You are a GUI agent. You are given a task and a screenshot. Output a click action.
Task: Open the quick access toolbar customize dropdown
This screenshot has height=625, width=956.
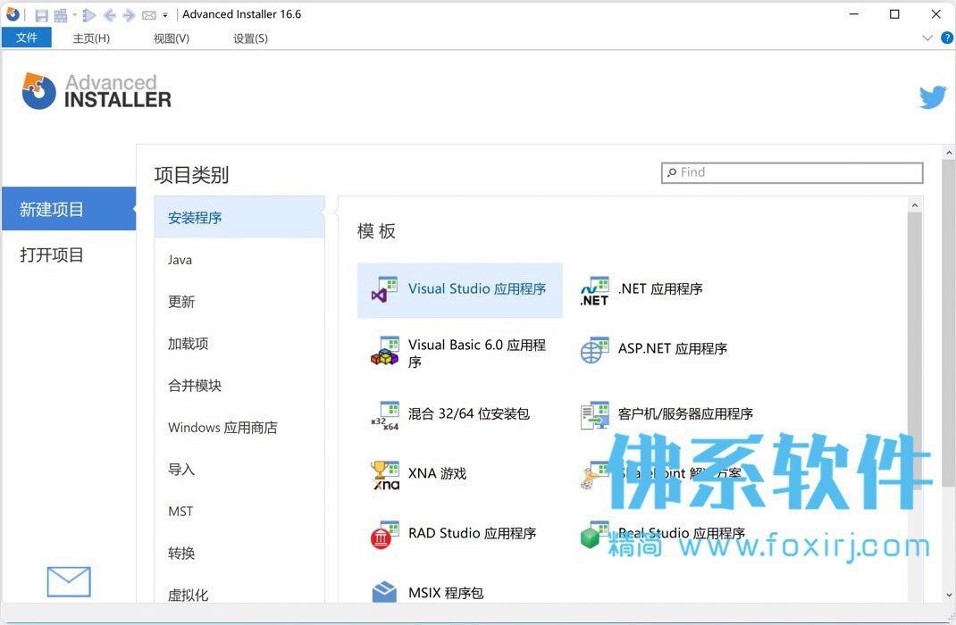165,15
